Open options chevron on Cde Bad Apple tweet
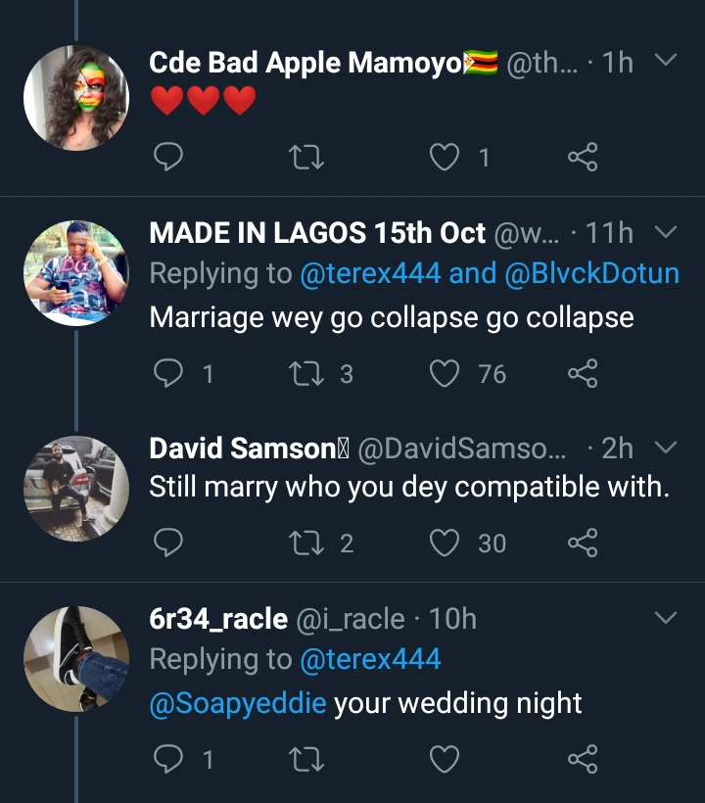Screen dimensions: 705x803 tap(665, 62)
